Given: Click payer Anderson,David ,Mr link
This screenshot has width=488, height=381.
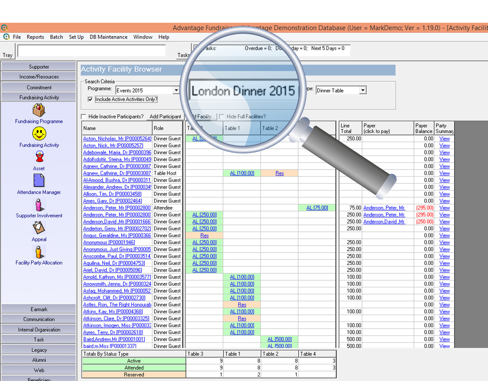Looking at the screenshot, I should [x=384, y=222].
